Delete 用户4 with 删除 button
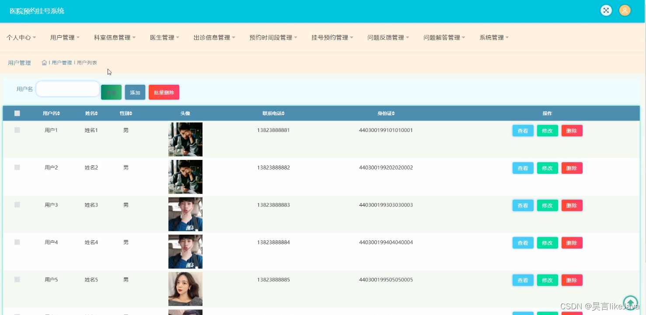Image resolution: width=646 pixels, height=315 pixels. pyautogui.click(x=572, y=242)
